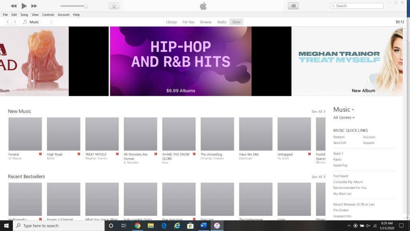Viewport: 410px width, 231px height.
Task: Click the muted speaker tray icon
Action: point(368,225)
